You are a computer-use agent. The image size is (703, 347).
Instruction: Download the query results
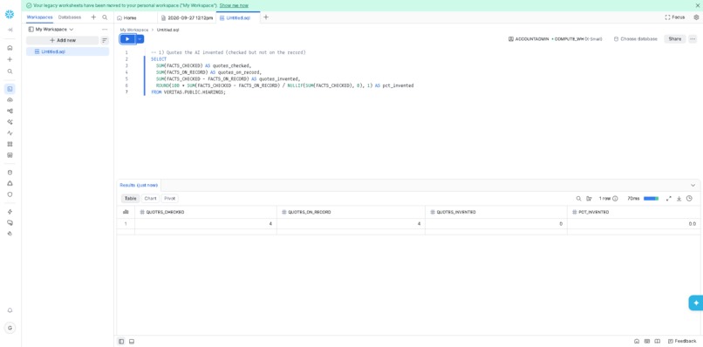click(679, 199)
